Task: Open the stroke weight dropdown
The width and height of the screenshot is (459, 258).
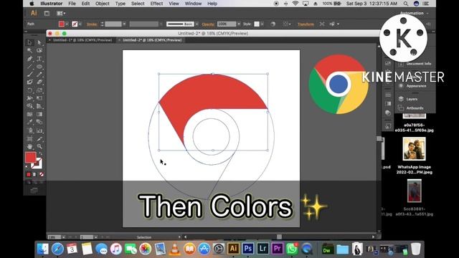Action: coord(124,24)
